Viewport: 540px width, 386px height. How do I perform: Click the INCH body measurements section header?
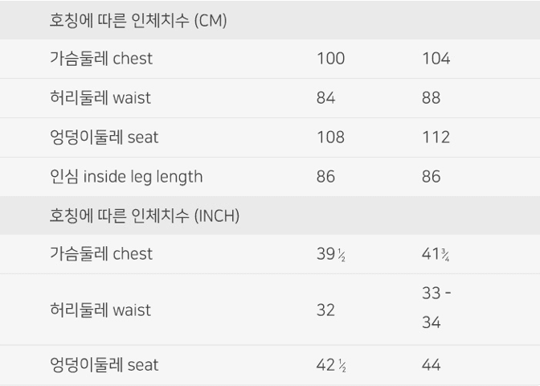point(145,216)
